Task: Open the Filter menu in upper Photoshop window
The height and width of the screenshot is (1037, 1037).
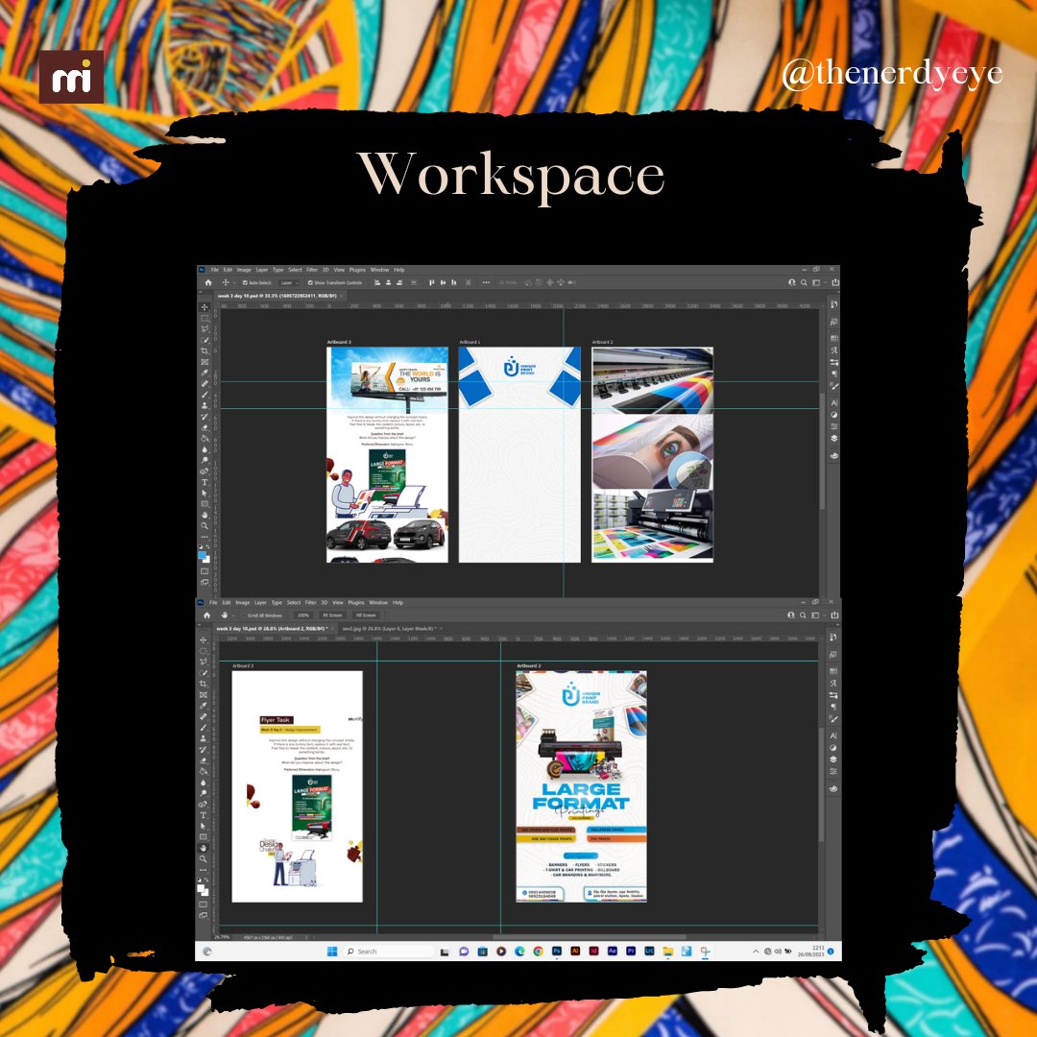Action: [311, 270]
